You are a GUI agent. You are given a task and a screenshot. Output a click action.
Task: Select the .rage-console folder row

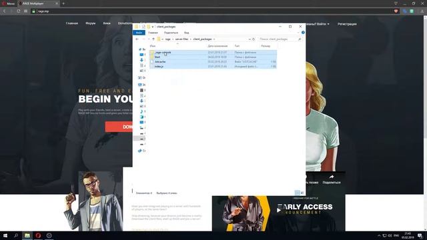click(213, 52)
